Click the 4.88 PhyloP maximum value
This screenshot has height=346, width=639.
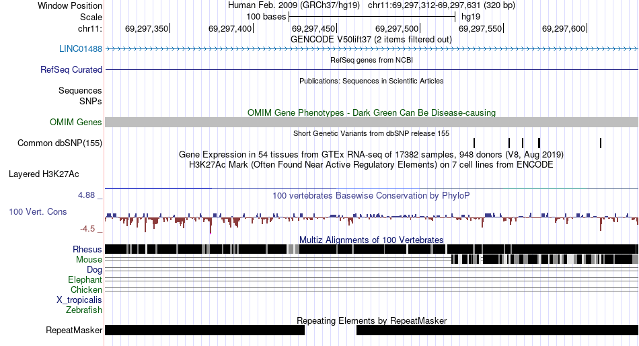coord(86,195)
